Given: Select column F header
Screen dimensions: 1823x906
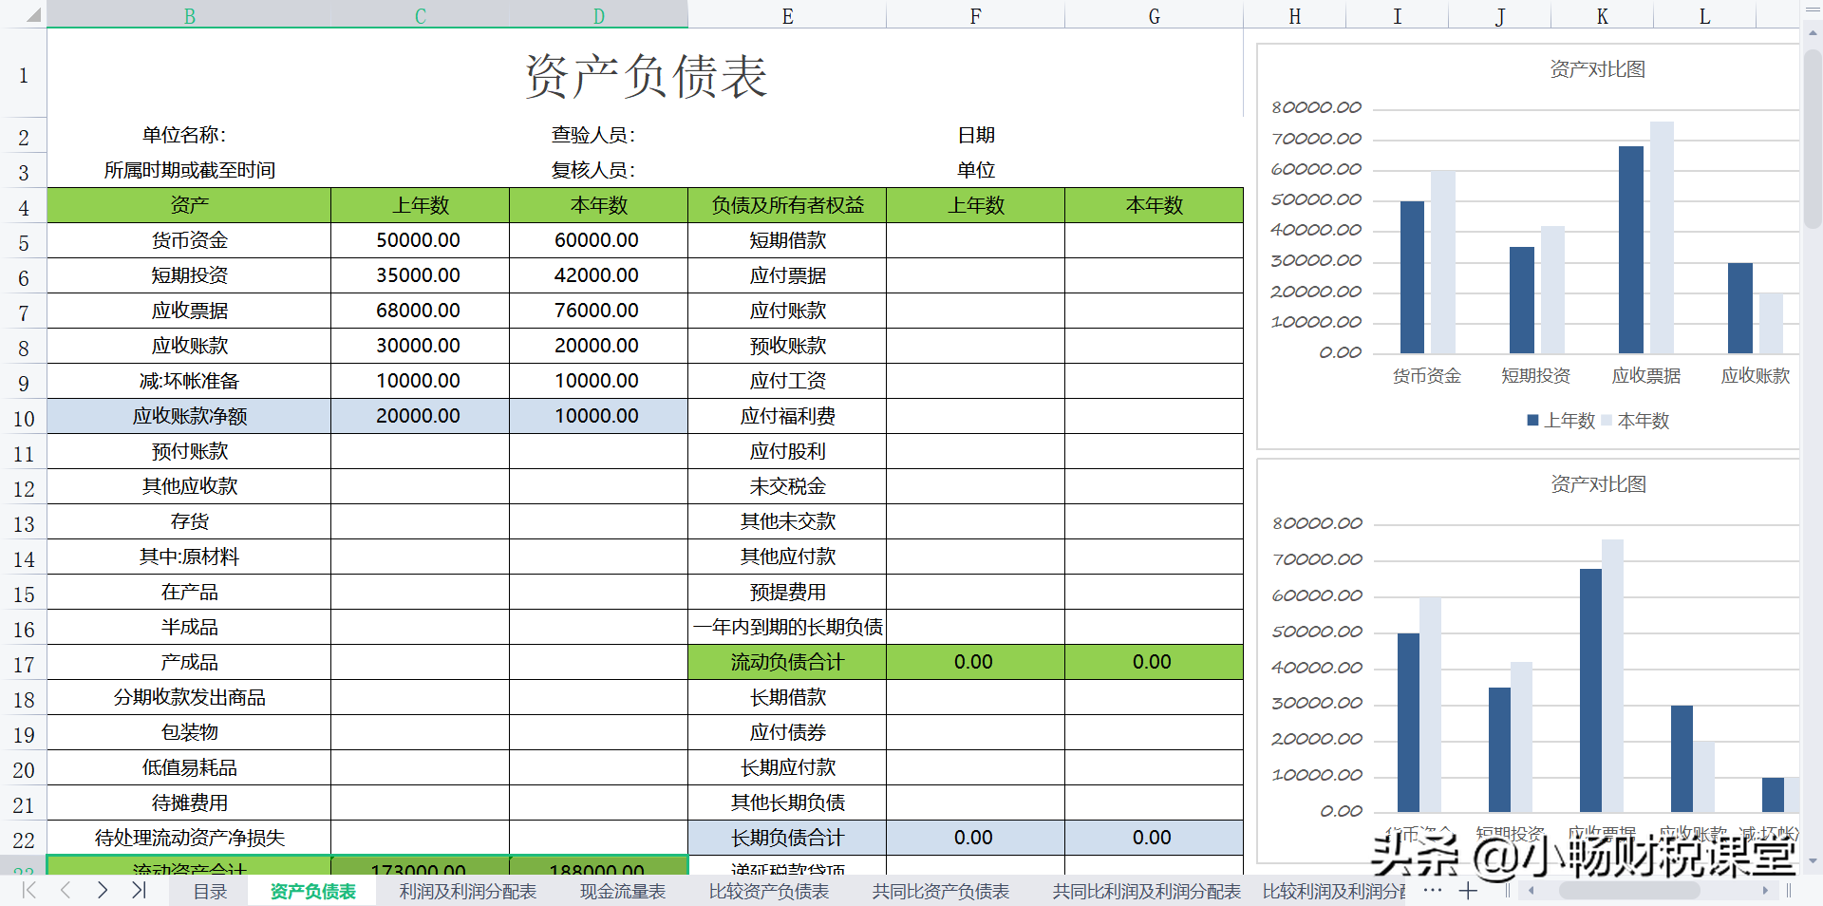Looking at the screenshot, I should tap(975, 15).
